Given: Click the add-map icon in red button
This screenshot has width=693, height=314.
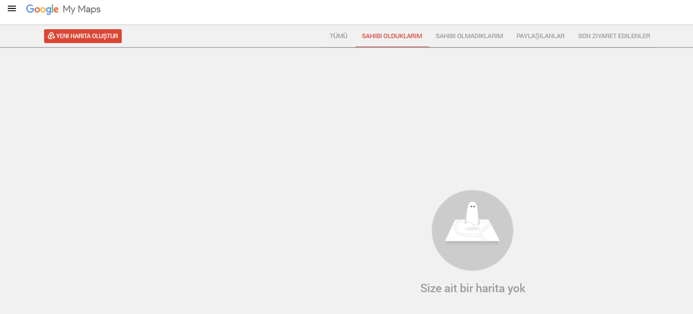Looking at the screenshot, I should pos(51,36).
